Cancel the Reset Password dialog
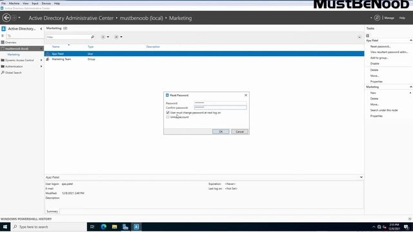Viewport: 413px width, 232px height. pos(239,131)
